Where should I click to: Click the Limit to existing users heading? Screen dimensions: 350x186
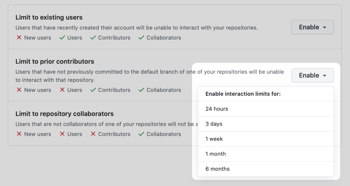(49, 17)
